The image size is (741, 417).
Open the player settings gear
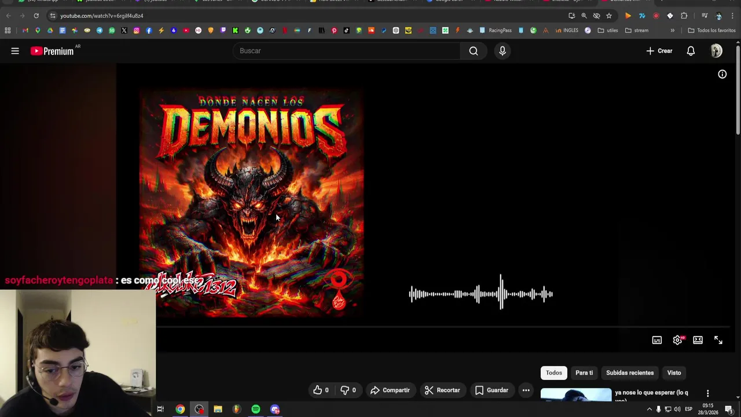click(677, 340)
